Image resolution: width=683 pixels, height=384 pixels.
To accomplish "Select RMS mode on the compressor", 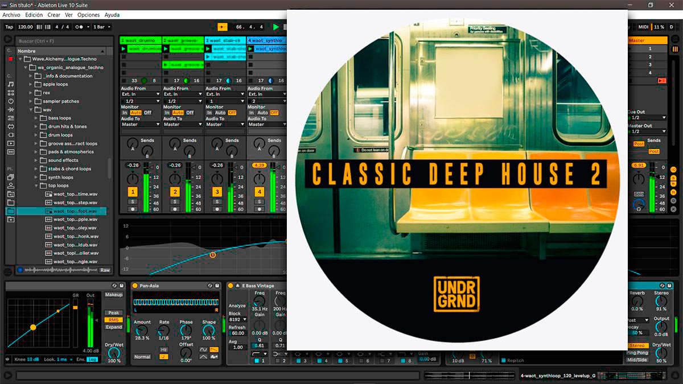I will 113,320.
